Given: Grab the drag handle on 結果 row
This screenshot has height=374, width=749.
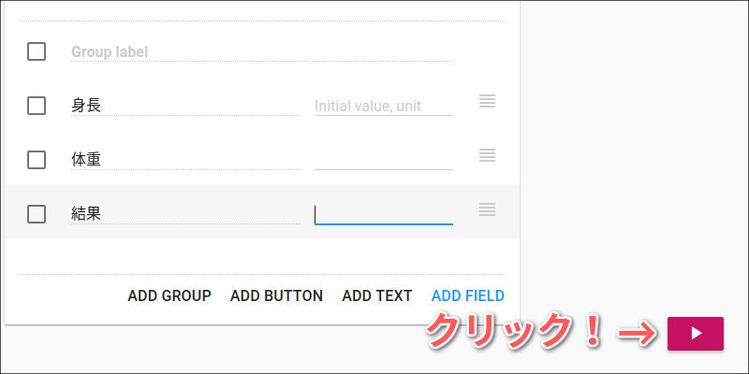Looking at the screenshot, I should pyautogui.click(x=487, y=209).
